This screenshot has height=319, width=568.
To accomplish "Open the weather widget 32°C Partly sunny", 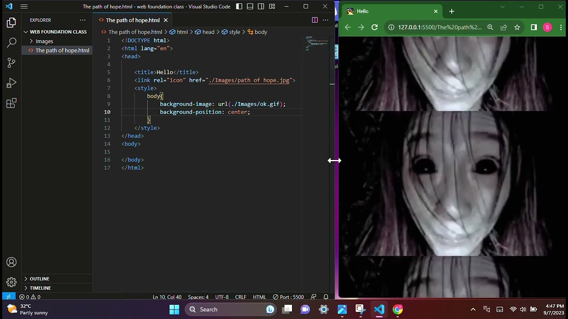I will tap(28, 309).
